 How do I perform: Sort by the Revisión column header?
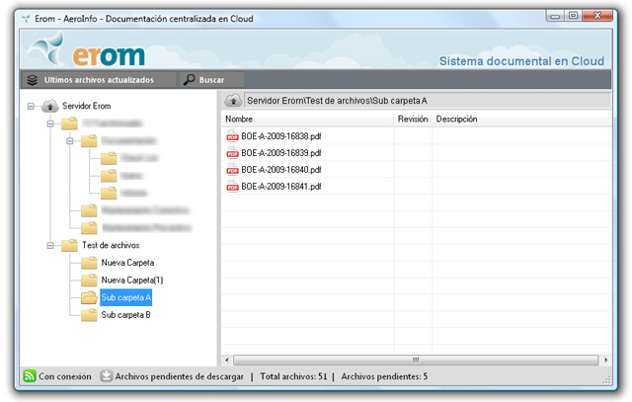(x=413, y=119)
